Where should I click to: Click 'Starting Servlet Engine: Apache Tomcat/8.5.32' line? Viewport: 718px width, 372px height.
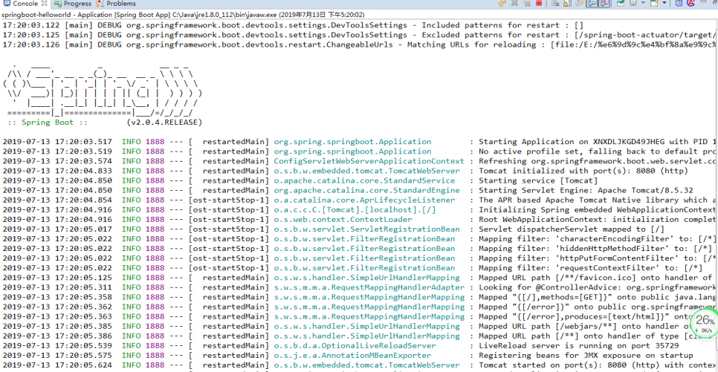pos(348,190)
